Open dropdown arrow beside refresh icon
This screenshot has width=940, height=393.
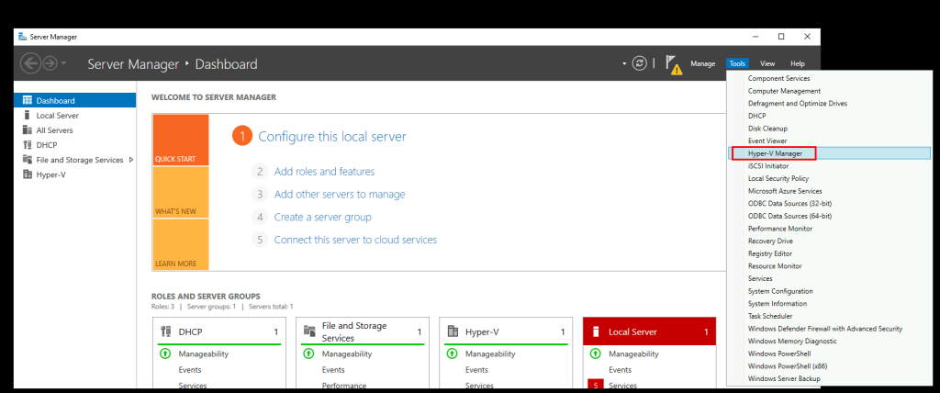tap(624, 63)
